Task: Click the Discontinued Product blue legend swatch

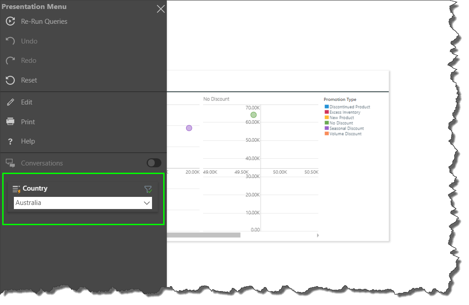Action: [327, 107]
